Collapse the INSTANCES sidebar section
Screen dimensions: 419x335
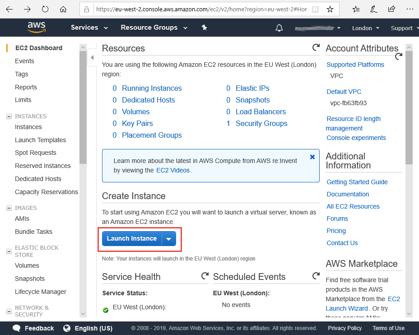pos(9,116)
